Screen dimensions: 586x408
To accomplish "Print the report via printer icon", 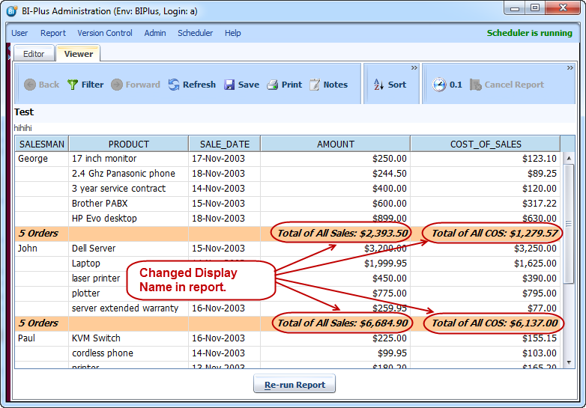I will click(273, 85).
